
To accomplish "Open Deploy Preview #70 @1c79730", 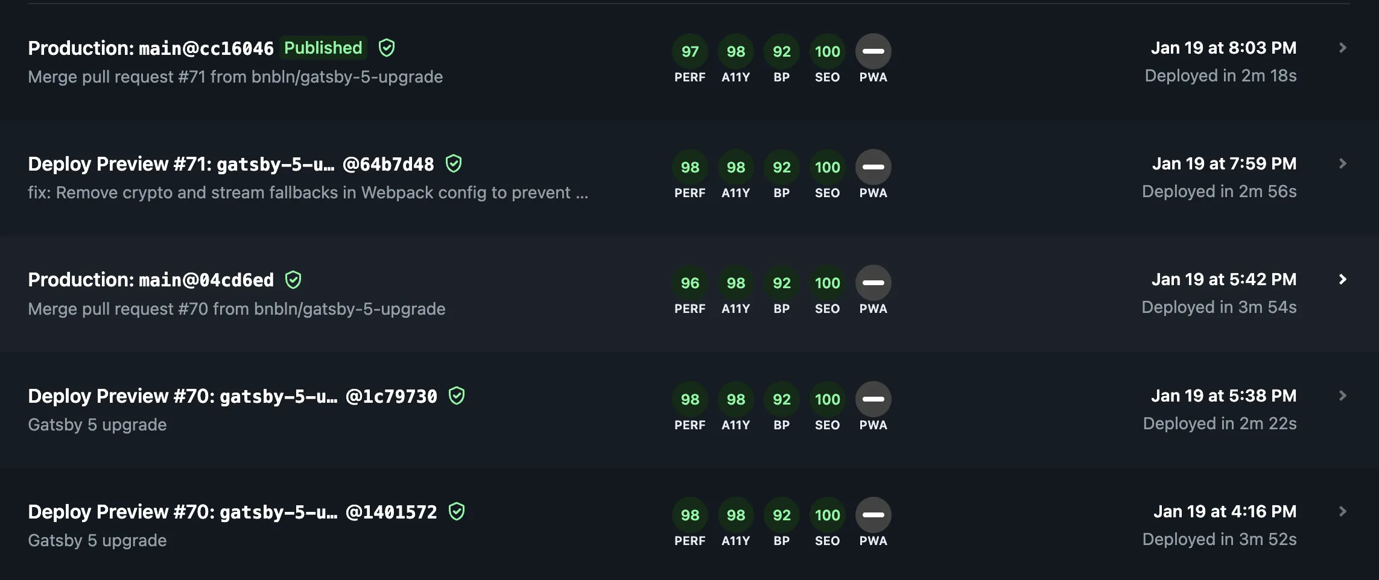I will point(232,396).
